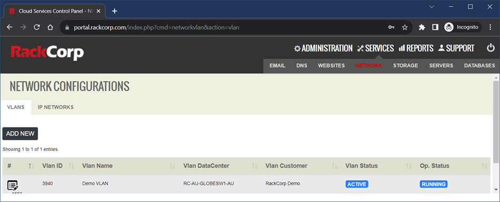Click the Showing 1 to 1 entries text
This screenshot has height=202, width=500.
pyautogui.click(x=30, y=149)
